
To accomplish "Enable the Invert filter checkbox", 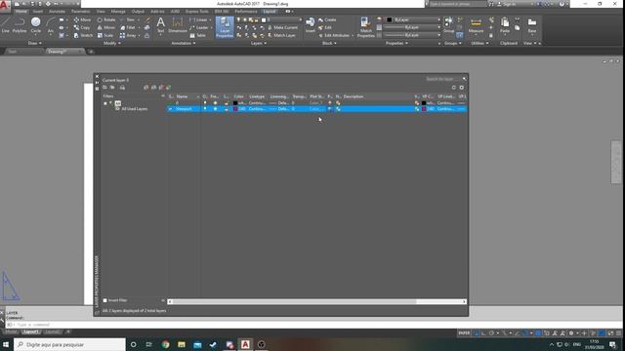I will click(104, 300).
